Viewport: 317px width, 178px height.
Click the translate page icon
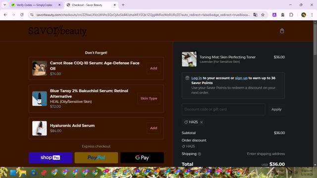[256, 15]
